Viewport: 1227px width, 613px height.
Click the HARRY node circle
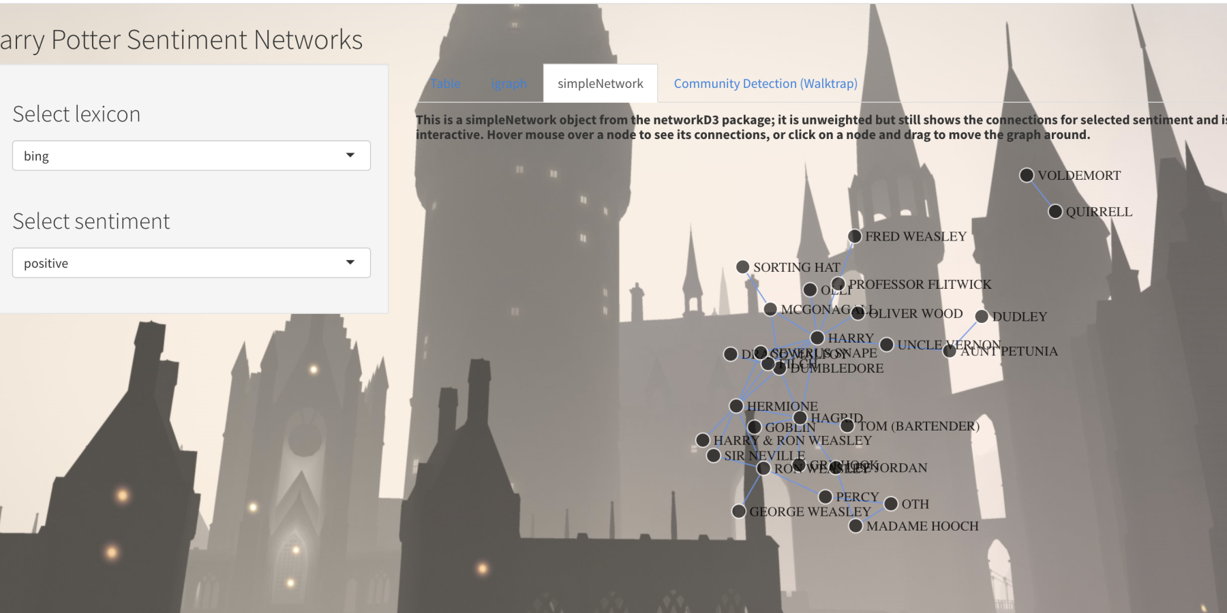(817, 338)
